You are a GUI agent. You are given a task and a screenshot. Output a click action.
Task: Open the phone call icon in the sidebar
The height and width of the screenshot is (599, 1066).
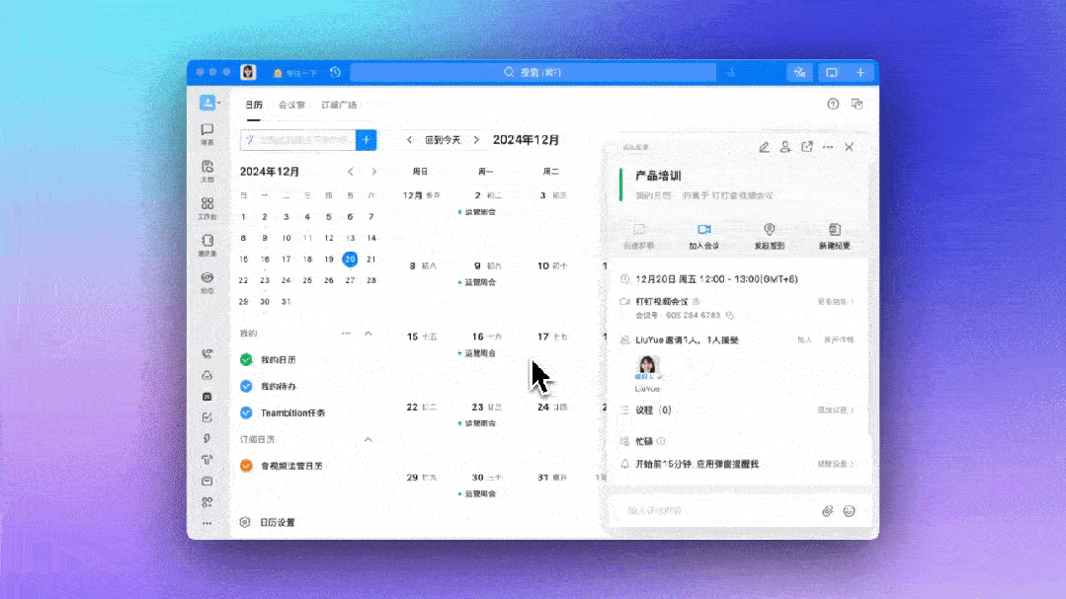(x=207, y=354)
